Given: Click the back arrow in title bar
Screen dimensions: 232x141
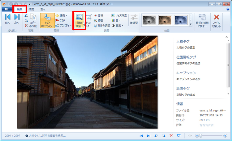Looking at the screenshot, I should point(11,4).
